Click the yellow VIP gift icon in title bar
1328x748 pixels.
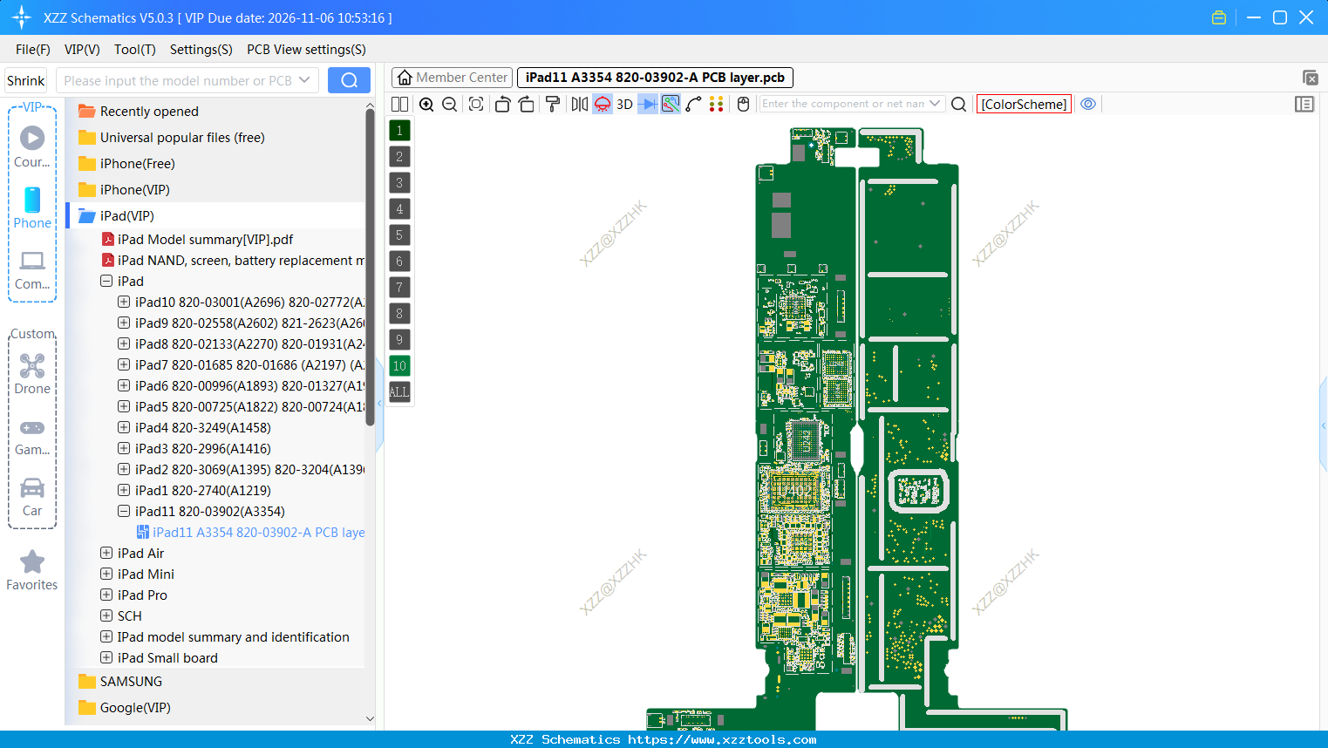[1219, 17]
